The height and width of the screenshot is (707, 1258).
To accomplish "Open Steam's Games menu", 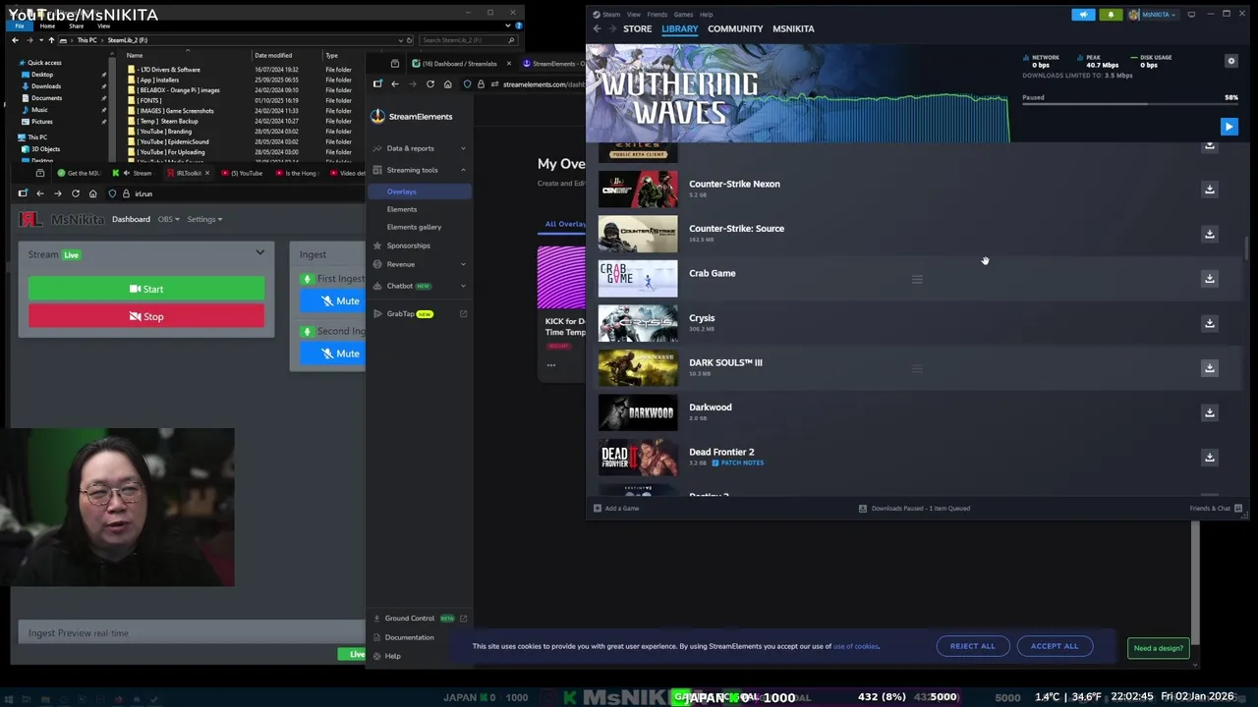I will pyautogui.click(x=683, y=15).
